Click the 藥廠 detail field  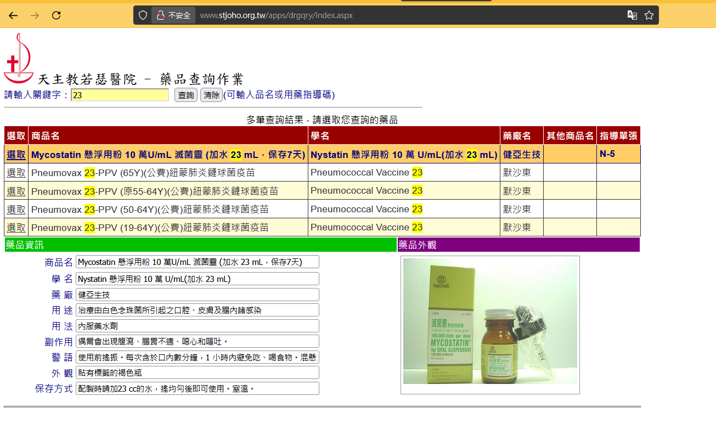198,295
